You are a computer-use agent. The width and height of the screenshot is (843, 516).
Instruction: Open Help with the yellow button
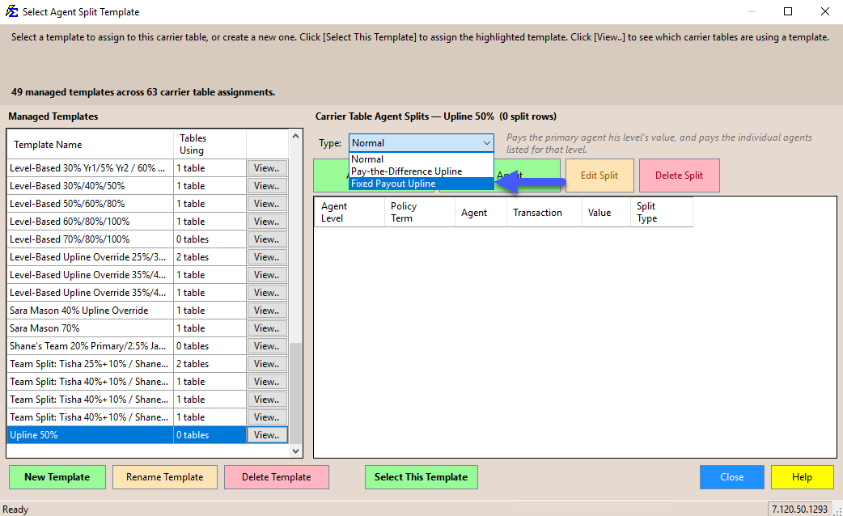(x=802, y=477)
